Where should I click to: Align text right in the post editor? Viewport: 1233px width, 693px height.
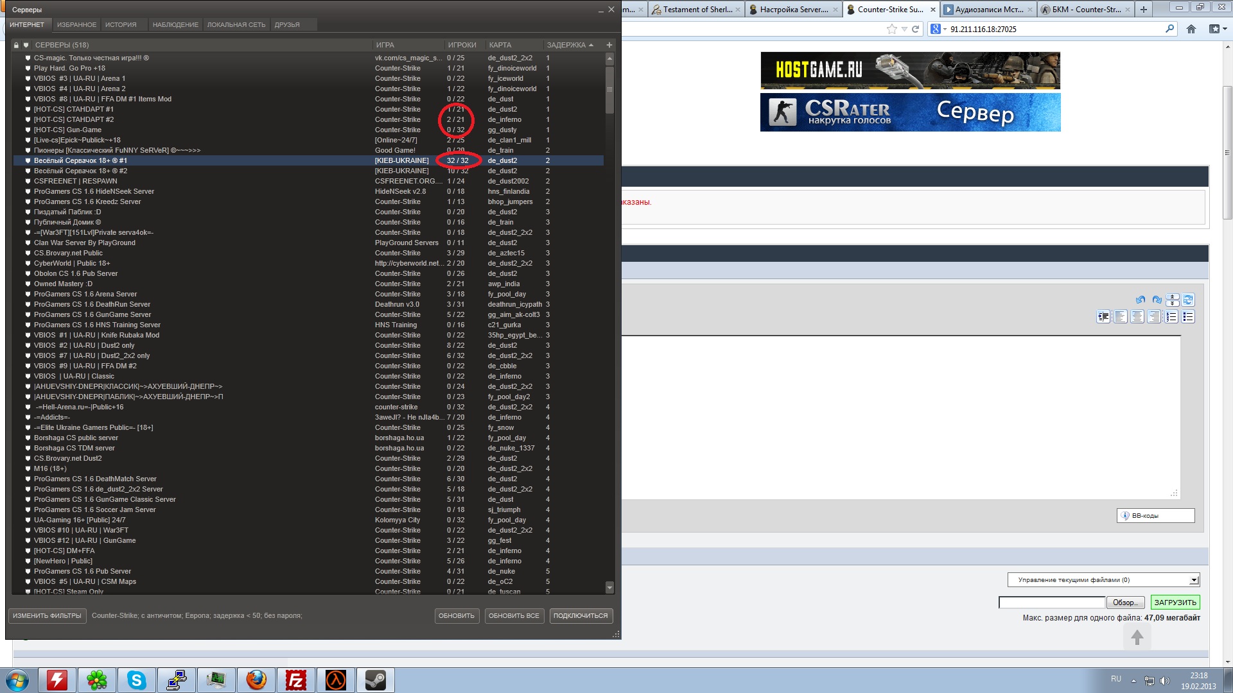[x=1154, y=316]
